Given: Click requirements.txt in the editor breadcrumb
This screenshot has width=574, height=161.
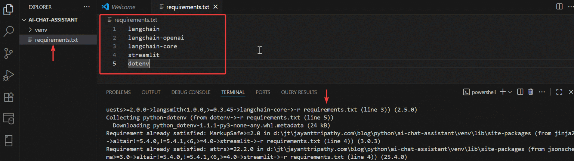Looking at the screenshot, I should click(x=136, y=20).
